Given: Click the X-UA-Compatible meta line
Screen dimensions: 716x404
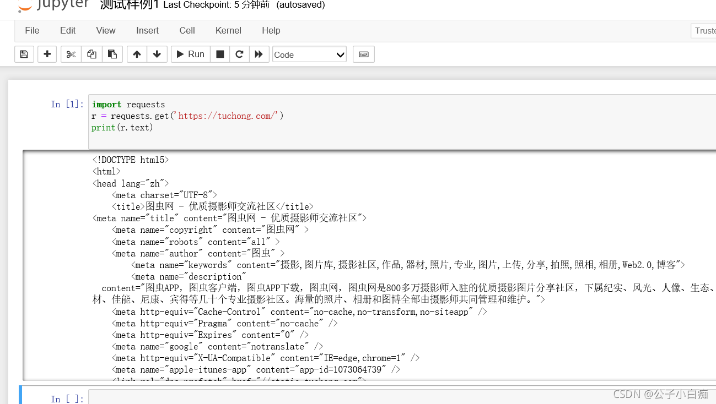Looking at the screenshot, I should pyautogui.click(x=266, y=358).
